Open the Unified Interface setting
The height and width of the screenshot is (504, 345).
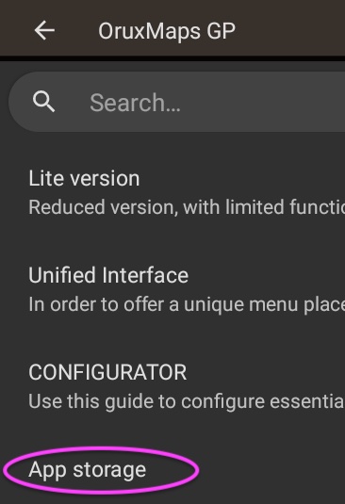(x=172, y=289)
